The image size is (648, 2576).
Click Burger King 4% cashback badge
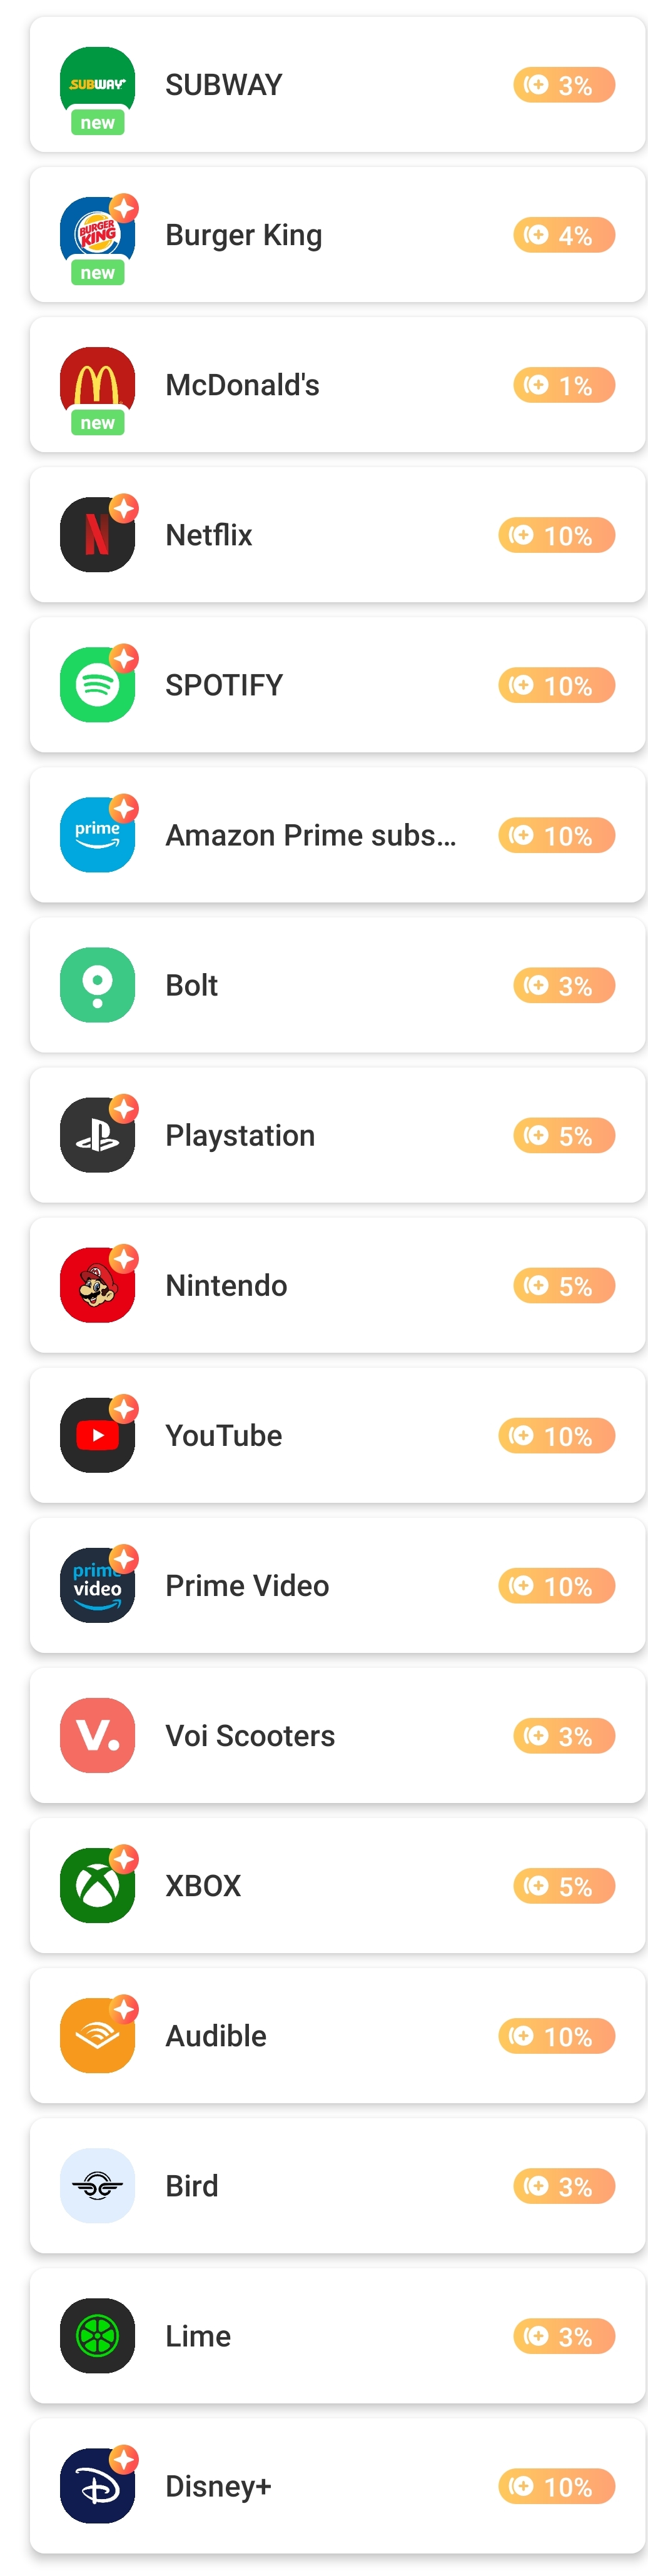point(564,234)
